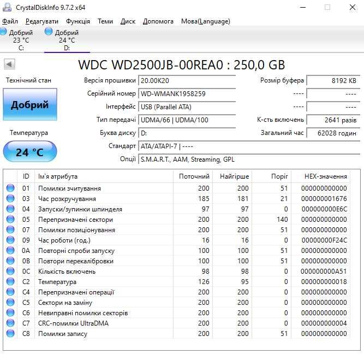The width and height of the screenshot is (364, 354).
Task: Click the buffer size field 8192 KB
Action: 333,80
